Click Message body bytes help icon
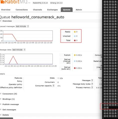 coord(92,84)
